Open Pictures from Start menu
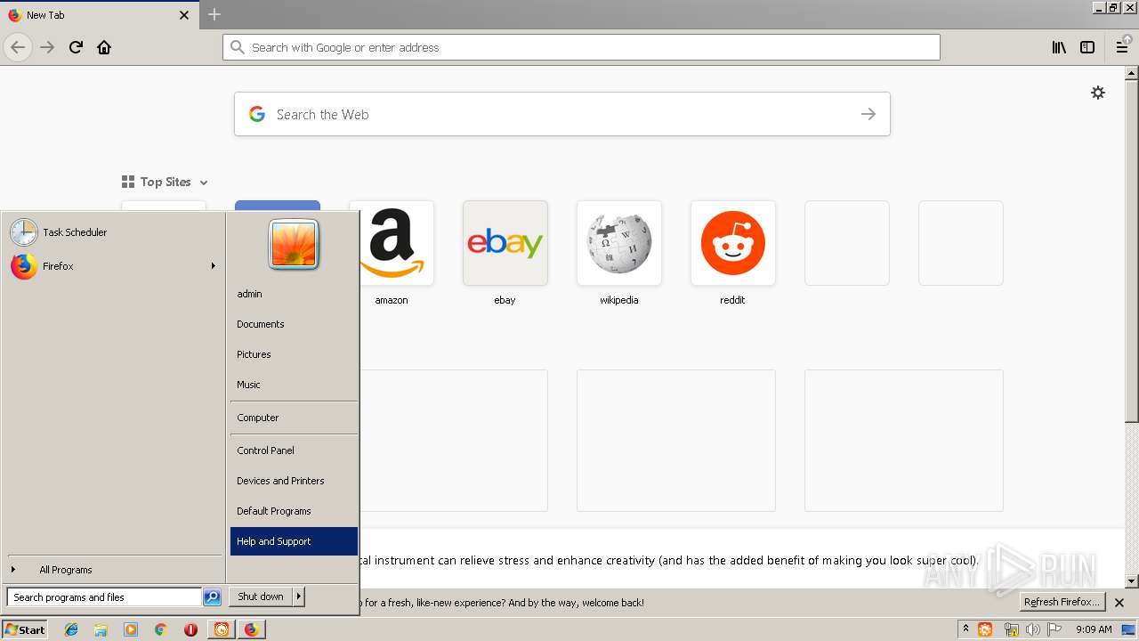Image resolution: width=1139 pixels, height=641 pixels. point(294,354)
